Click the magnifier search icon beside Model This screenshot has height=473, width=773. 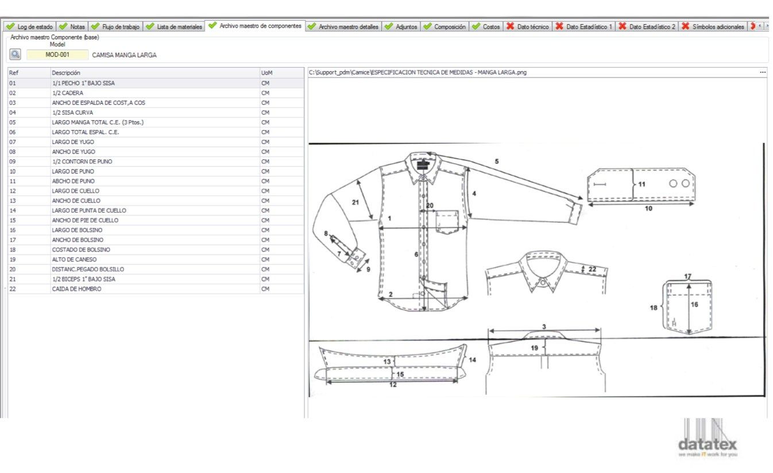[x=14, y=53]
